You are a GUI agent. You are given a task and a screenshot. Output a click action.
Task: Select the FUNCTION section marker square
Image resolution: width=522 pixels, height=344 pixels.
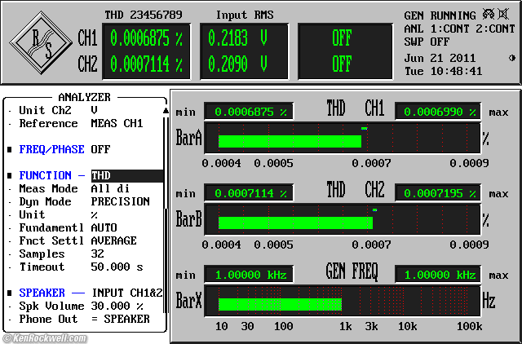[x=10, y=175]
